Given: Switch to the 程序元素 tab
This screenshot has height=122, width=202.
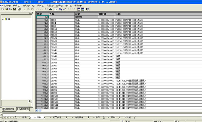Looking at the screenshot, I should [9, 109].
